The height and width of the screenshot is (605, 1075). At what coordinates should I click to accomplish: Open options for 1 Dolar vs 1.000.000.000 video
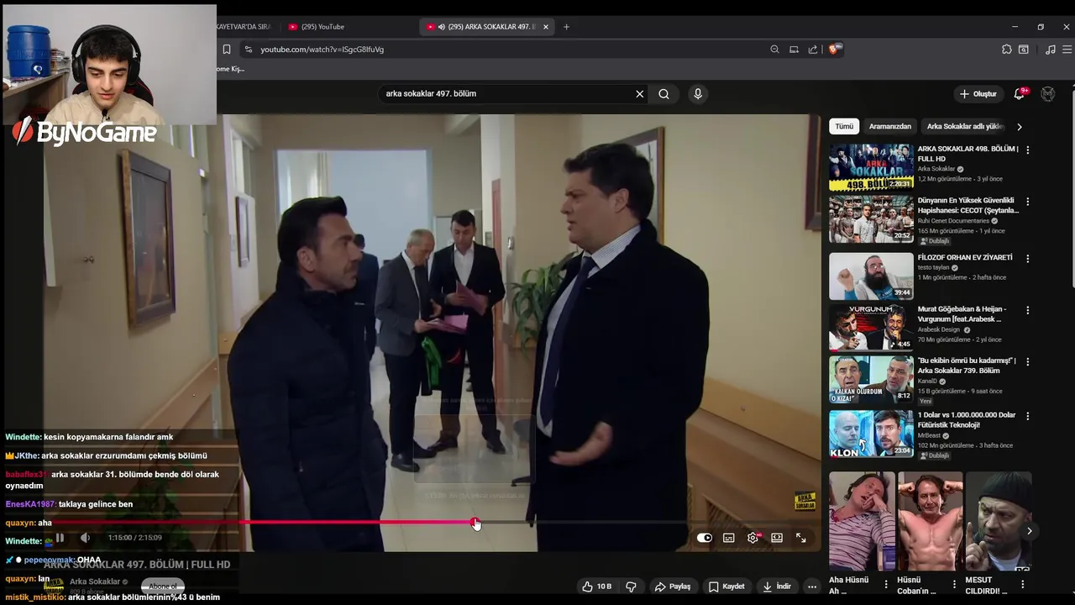click(1028, 416)
